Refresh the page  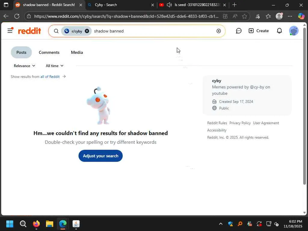pyautogui.click(x=17, y=16)
